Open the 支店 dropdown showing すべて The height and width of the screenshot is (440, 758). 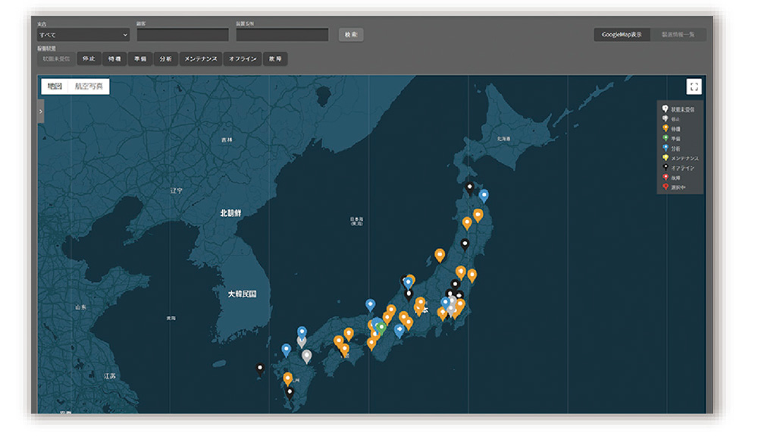pos(83,35)
